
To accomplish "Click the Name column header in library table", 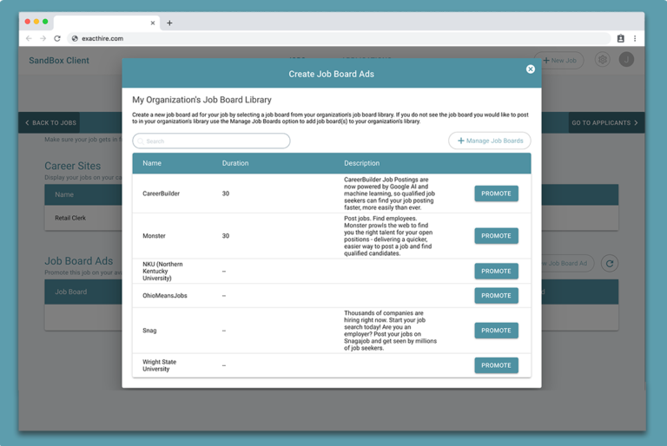I will coord(152,163).
